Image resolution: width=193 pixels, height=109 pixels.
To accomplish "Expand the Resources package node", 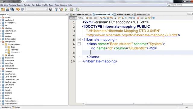I will coord(6,50).
